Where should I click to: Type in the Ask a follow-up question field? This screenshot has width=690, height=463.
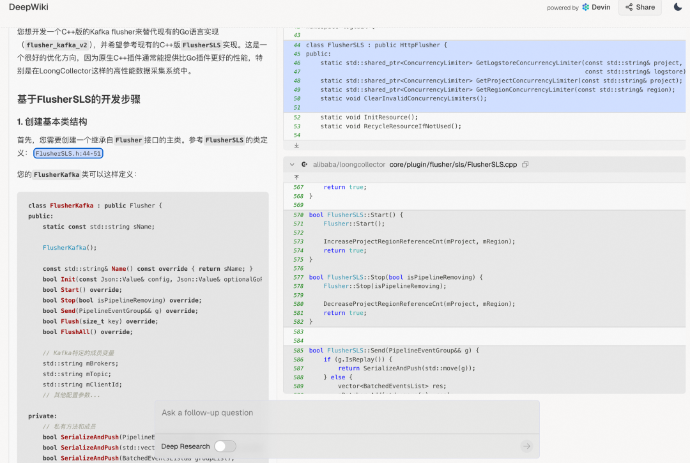click(345, 413)
